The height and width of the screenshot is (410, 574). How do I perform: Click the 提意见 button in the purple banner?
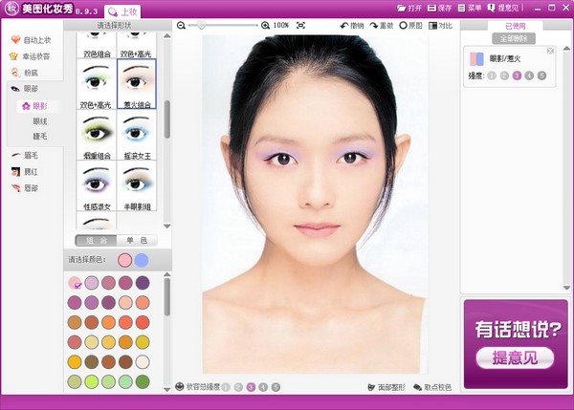click(515, 357)
